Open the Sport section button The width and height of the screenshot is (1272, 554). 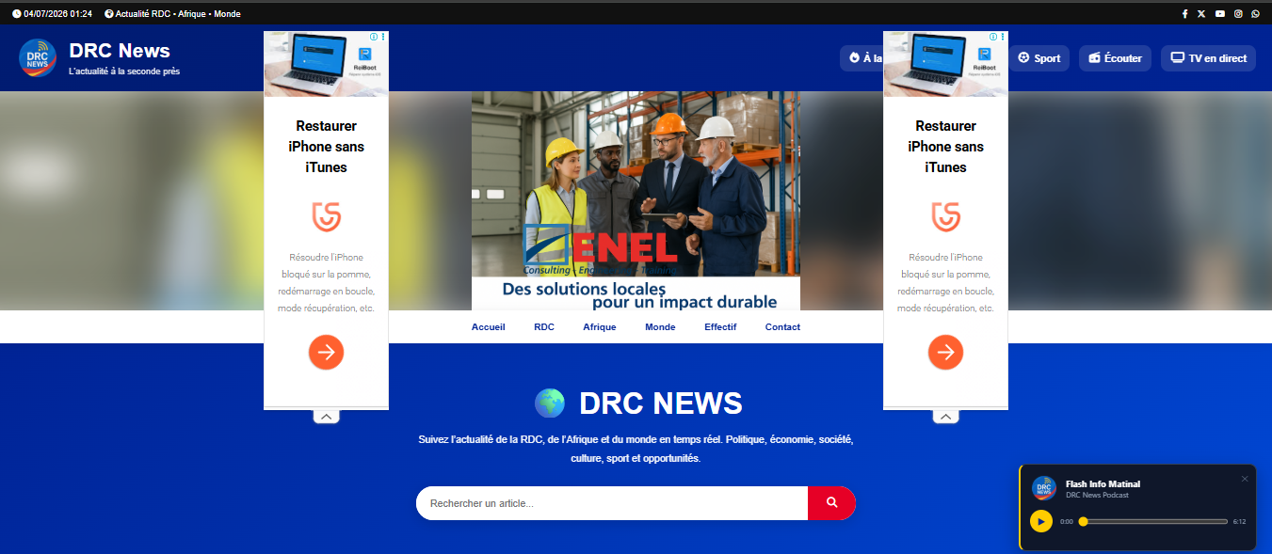[1039, 58]
